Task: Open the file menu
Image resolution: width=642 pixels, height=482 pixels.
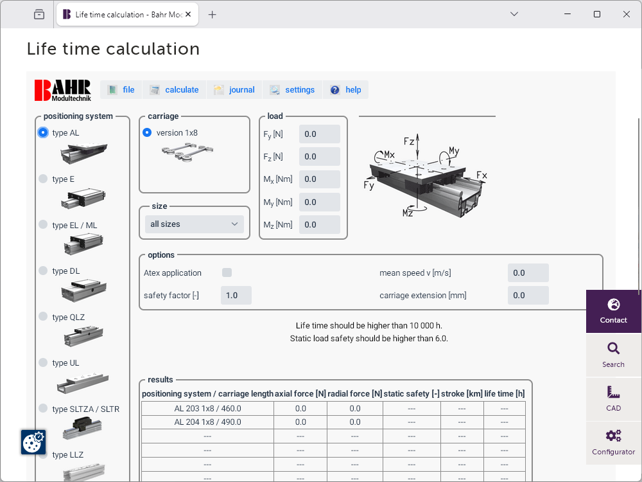Action: [121, 90]
